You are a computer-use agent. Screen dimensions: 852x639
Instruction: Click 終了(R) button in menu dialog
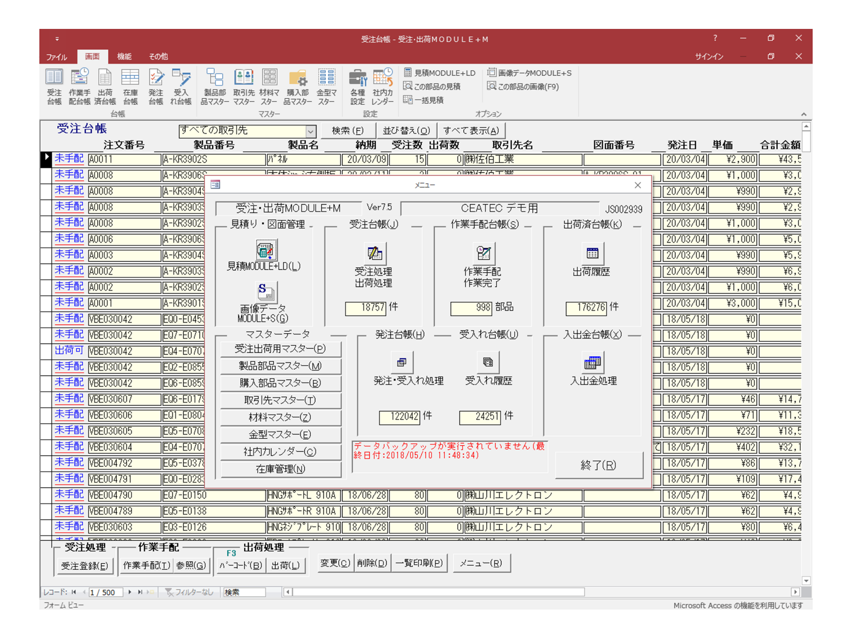point(599,465)
